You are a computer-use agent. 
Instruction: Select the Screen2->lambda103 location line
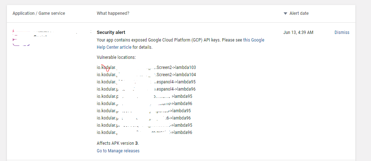146,68
